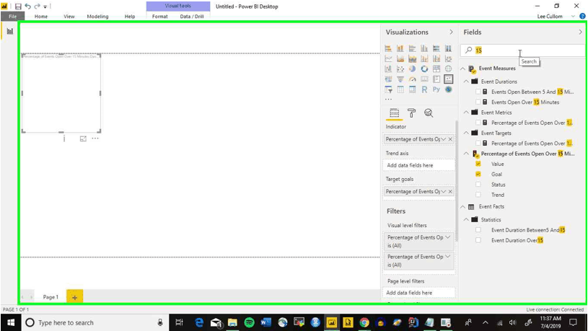Collapse the Event Metrics folder
588x331 pixels.
click(466, 112)
